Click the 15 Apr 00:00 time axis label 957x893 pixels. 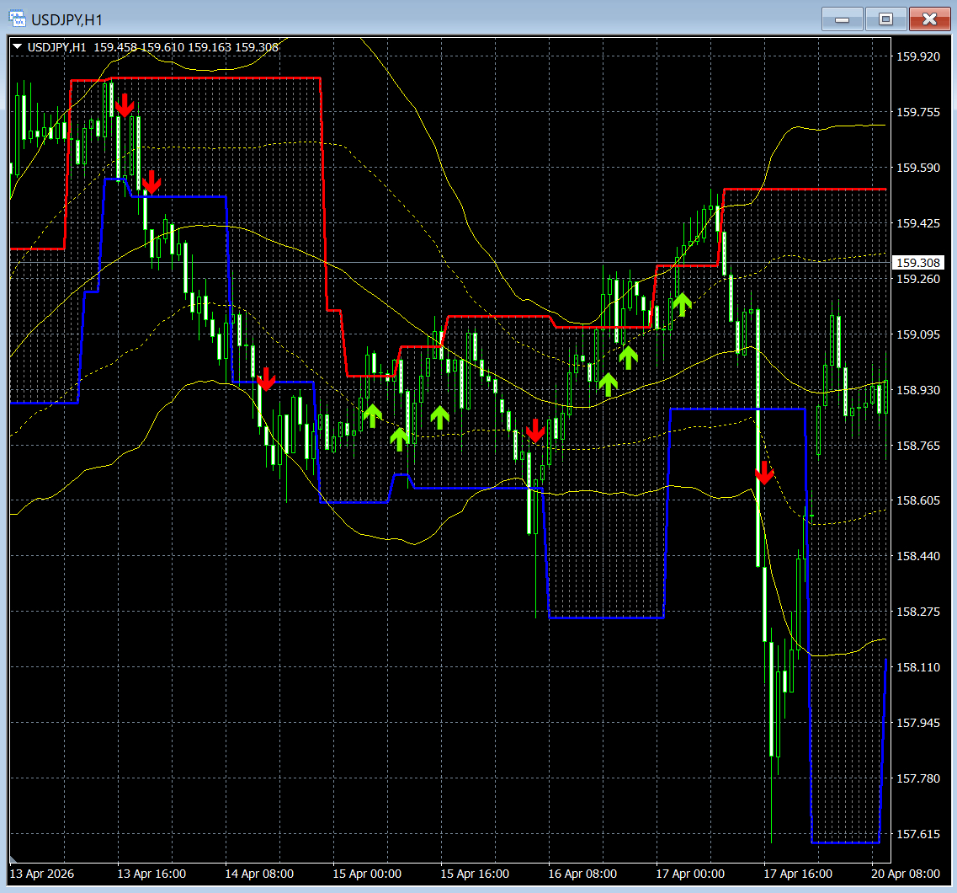367,874
